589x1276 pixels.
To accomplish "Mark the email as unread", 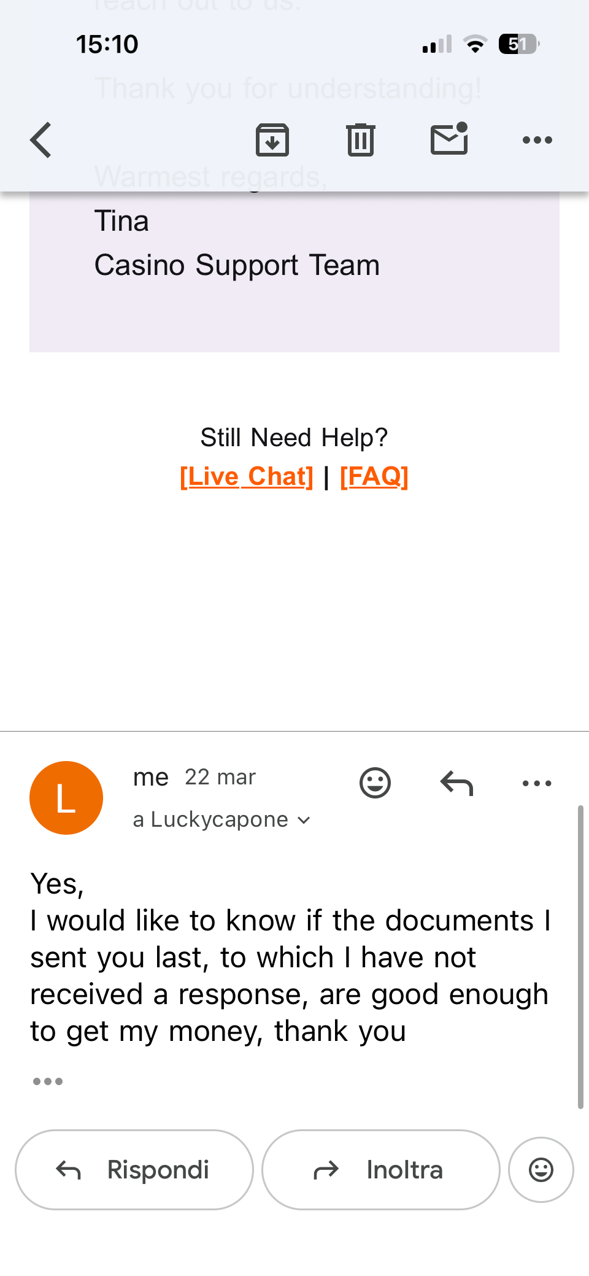I will [449, 139].
